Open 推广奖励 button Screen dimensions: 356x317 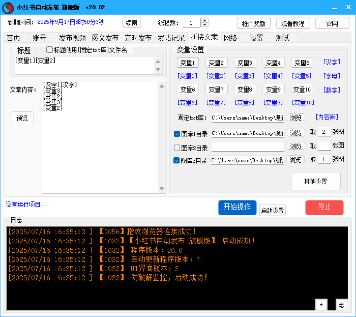[254, 23]
